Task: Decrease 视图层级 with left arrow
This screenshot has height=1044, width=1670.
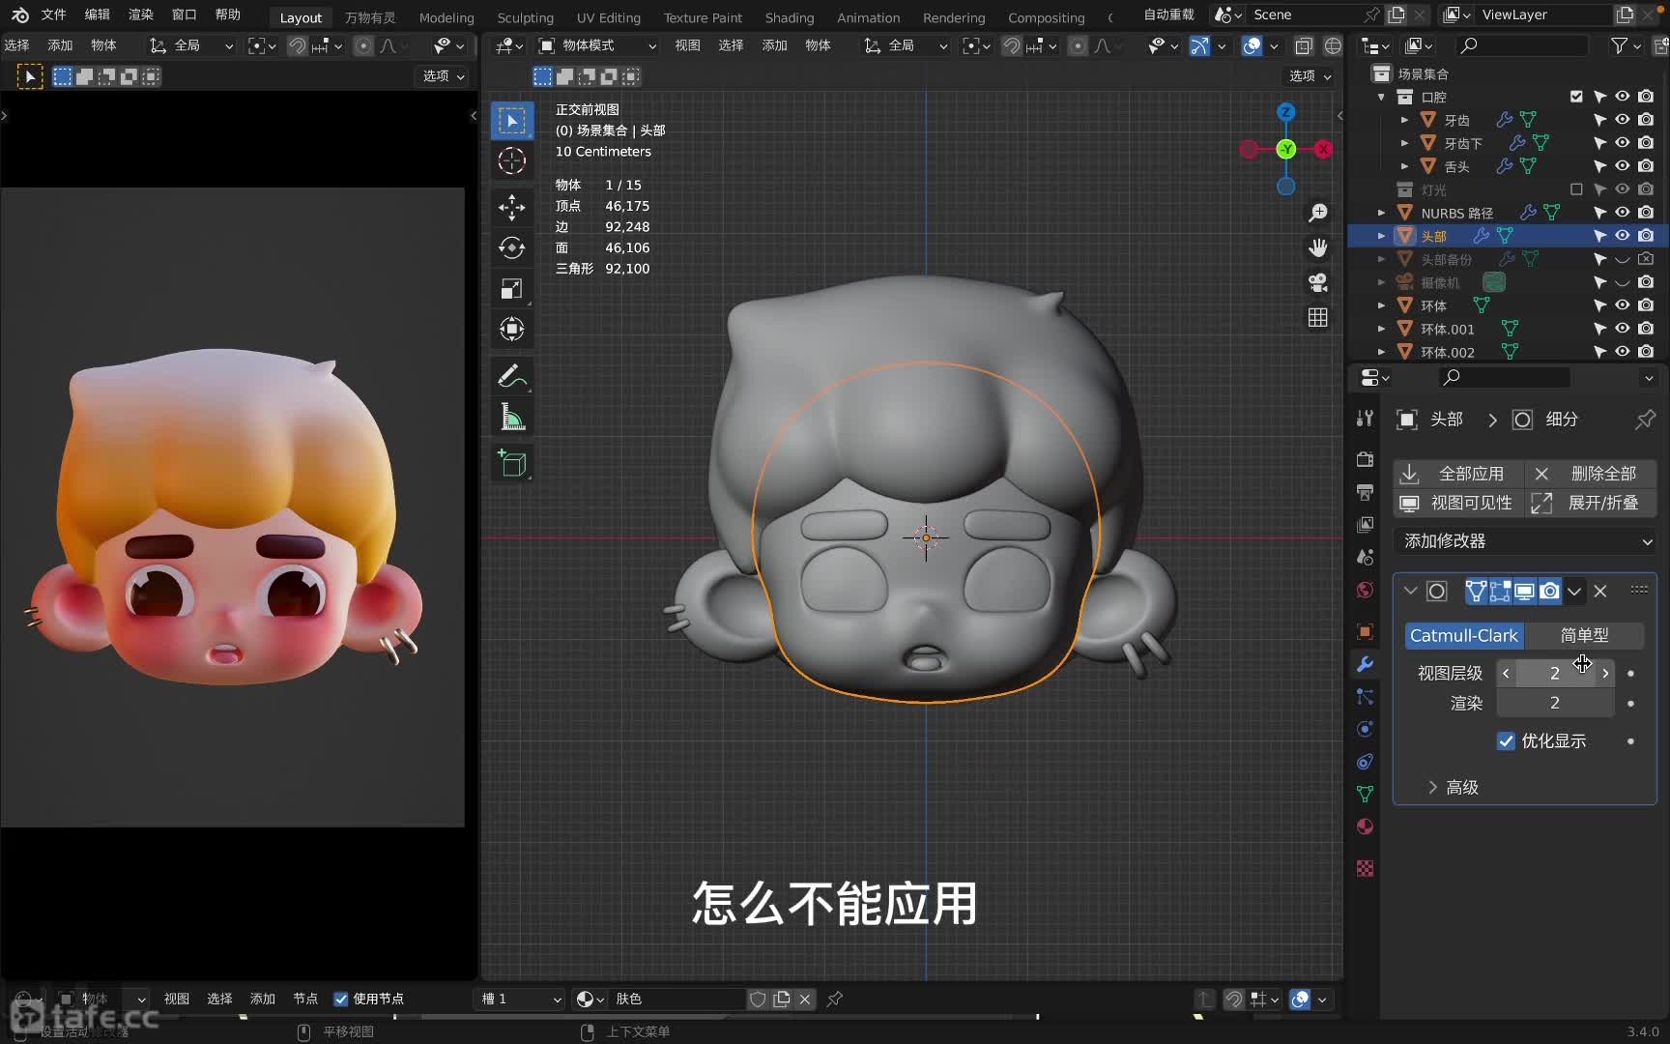Action: click(1506, 673)
